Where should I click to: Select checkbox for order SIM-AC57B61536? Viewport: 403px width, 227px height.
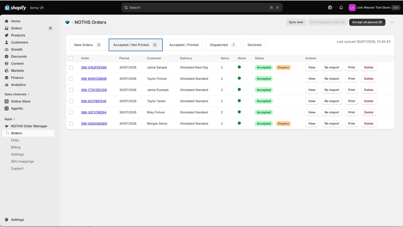tap(71, 101)
